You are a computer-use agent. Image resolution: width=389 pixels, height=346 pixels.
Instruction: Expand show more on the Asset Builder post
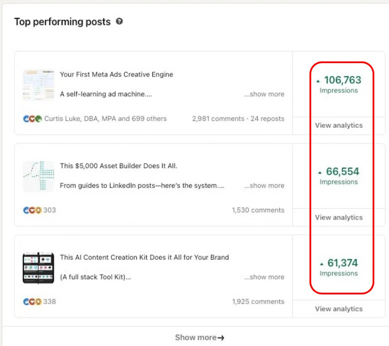tap(264, 186)
